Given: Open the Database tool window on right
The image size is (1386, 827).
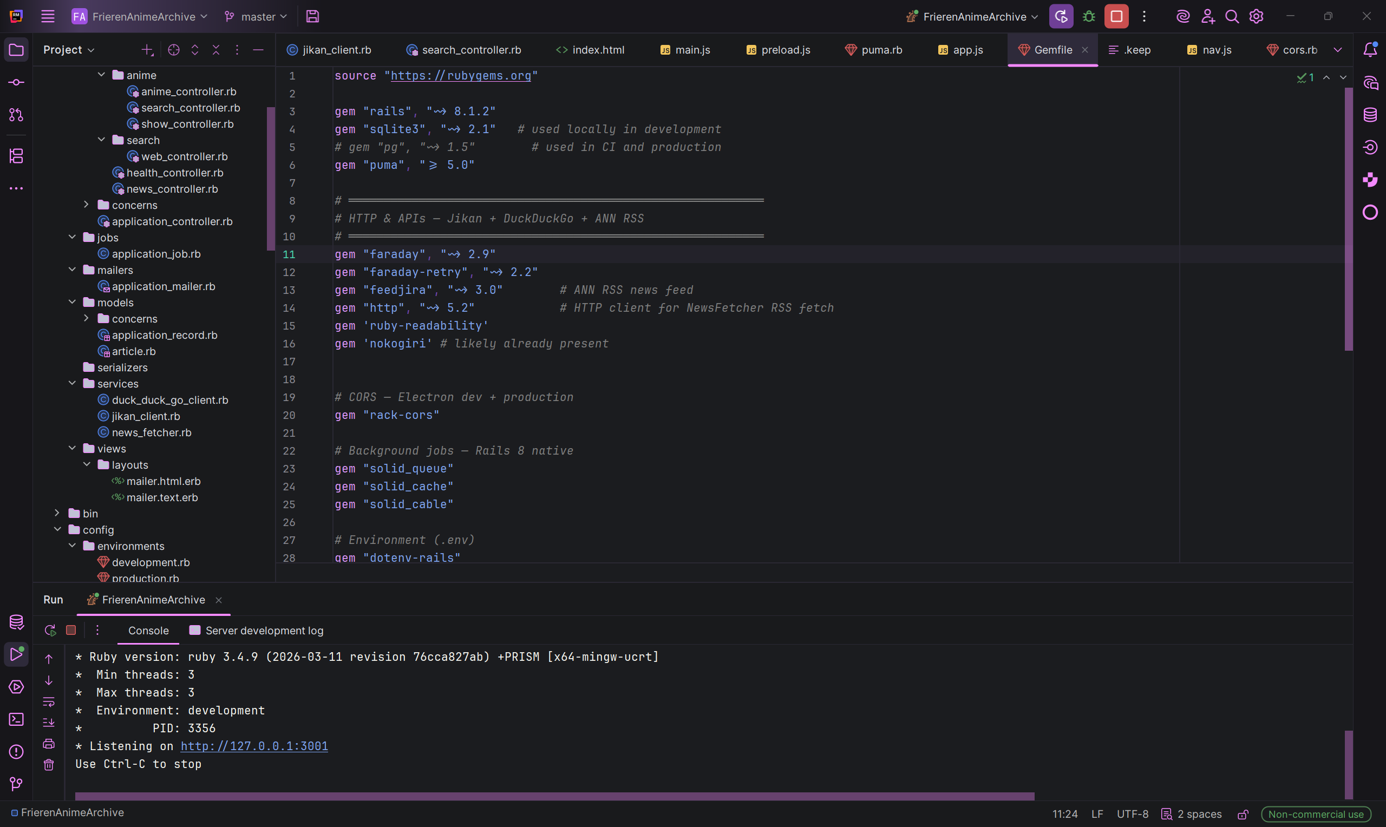Looking at the screenshot, I should pos(1370,115).
